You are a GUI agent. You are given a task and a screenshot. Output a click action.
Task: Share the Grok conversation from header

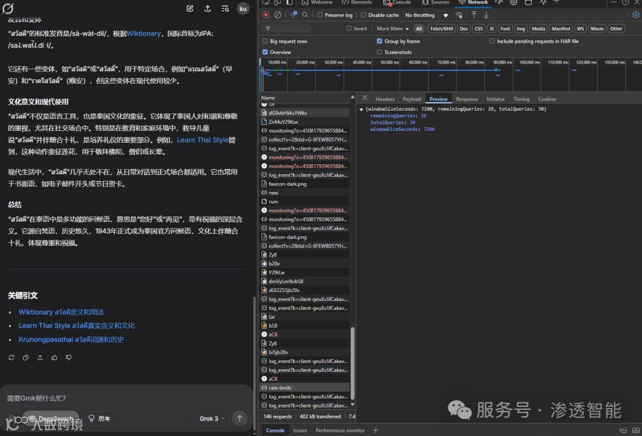click(x=207, y=8)
